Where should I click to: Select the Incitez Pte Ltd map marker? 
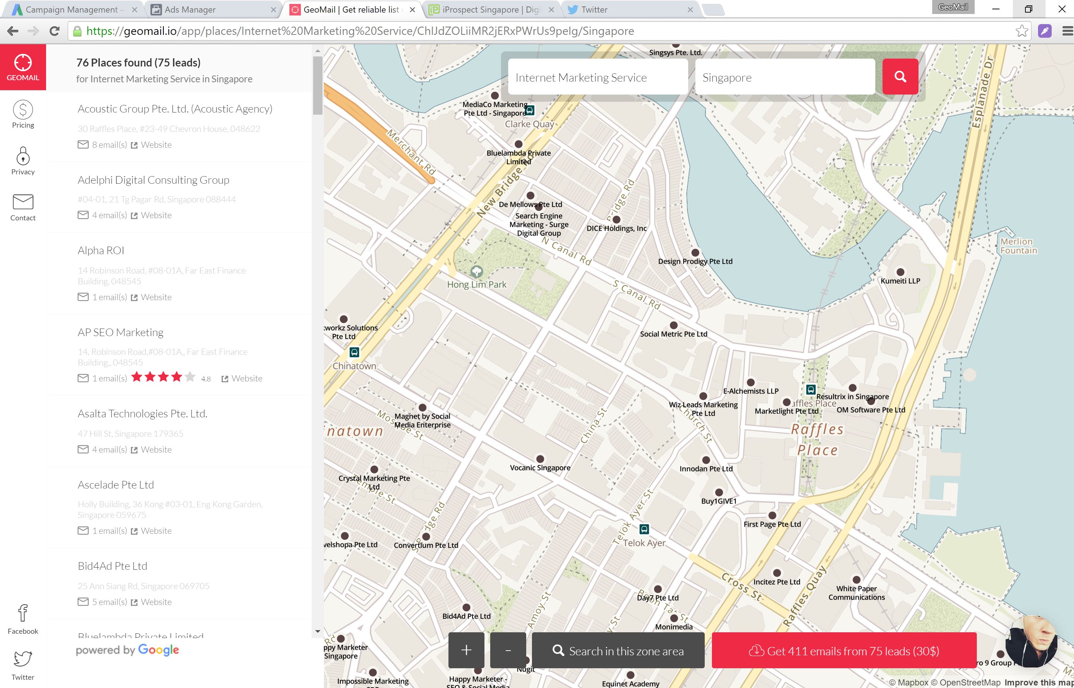(777, 573)
